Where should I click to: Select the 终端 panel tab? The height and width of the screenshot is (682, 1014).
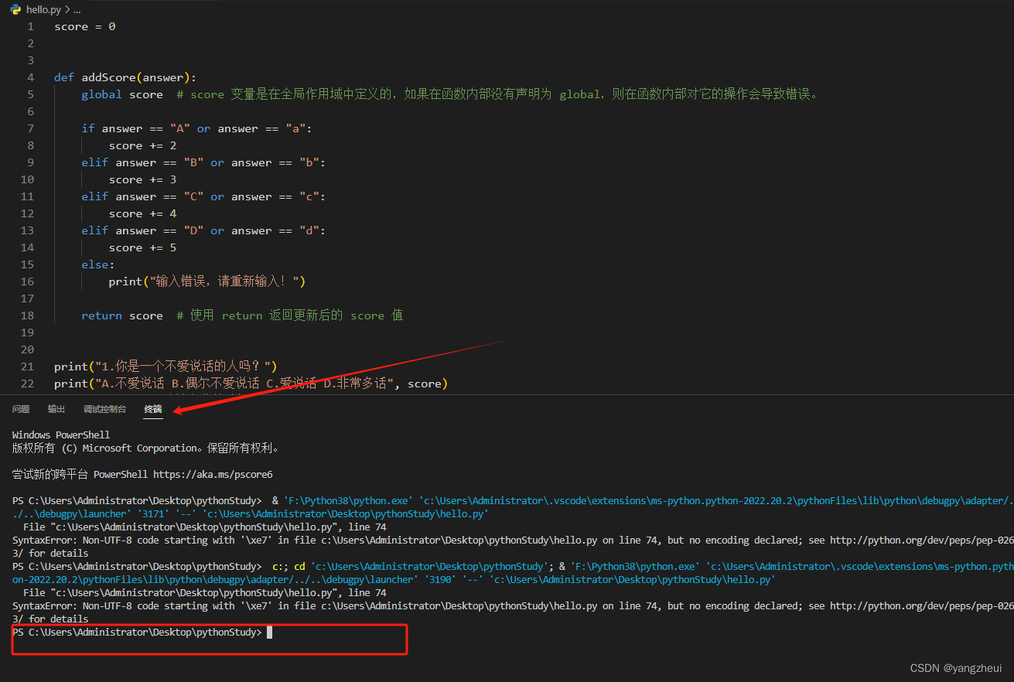coord(153,409)
